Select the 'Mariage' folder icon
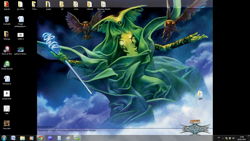 7,35
